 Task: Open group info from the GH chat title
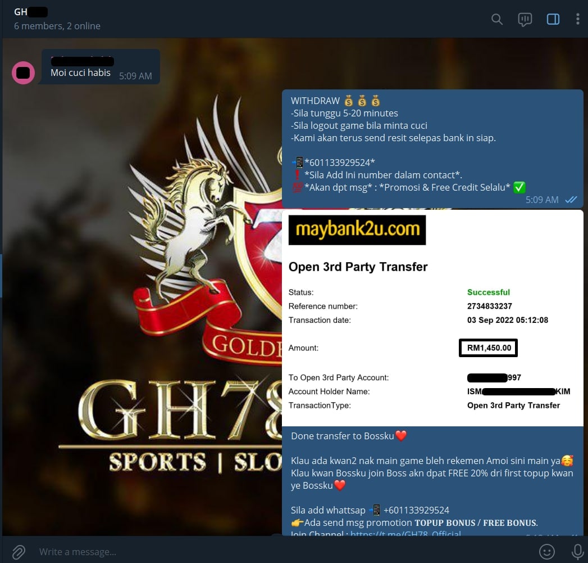[x=31, y=12]
